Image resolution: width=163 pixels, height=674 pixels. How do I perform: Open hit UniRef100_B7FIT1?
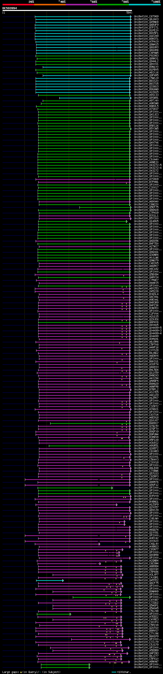[x=146, y=28]
